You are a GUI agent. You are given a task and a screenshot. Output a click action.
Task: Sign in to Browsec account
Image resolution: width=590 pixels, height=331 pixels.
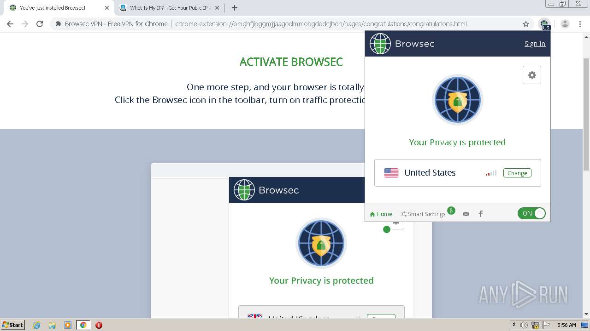click(535, 44)
